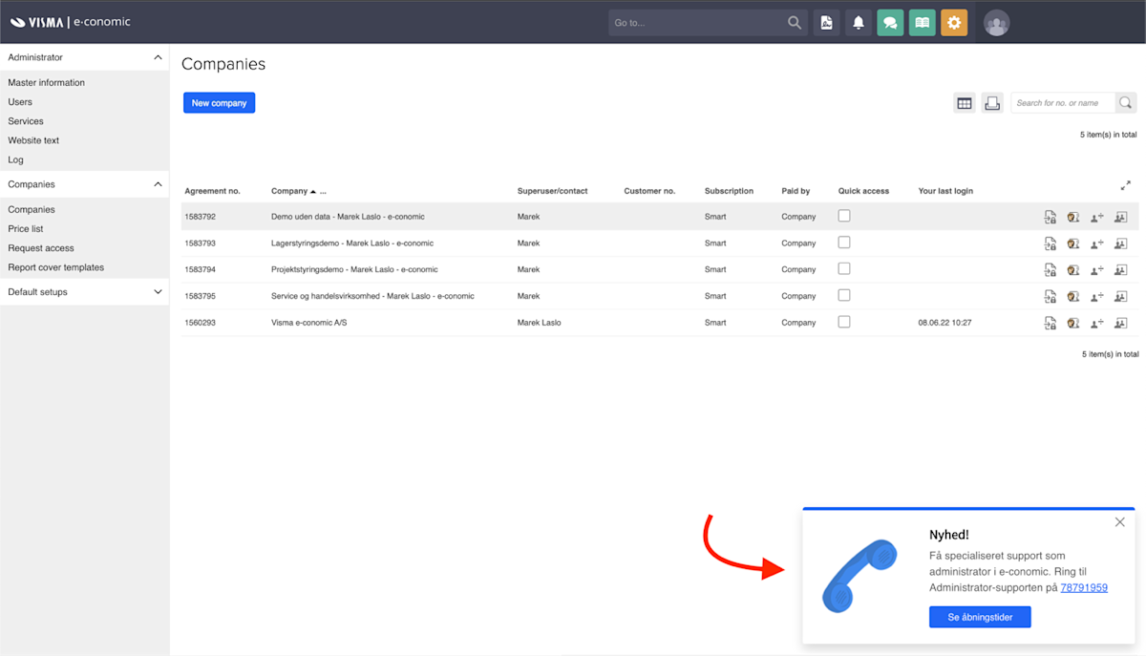Screen dimensions: 1146x656
Task: Open the document signing icon in header
Action: pyautogui.click(x=826, y=23)
